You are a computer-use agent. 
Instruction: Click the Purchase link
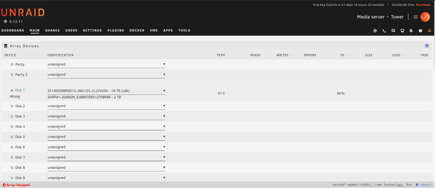pyautogui.click(x=423, y=5)
